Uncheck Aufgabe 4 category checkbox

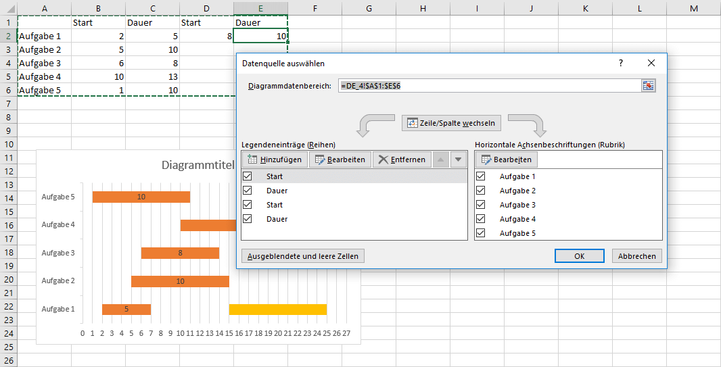481,219
